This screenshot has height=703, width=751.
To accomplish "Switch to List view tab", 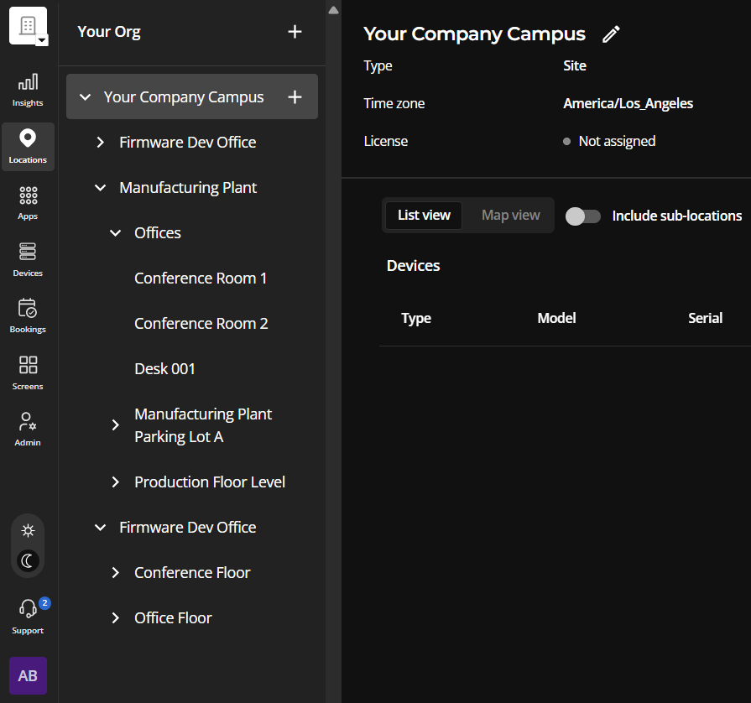I will click(424, 216).
